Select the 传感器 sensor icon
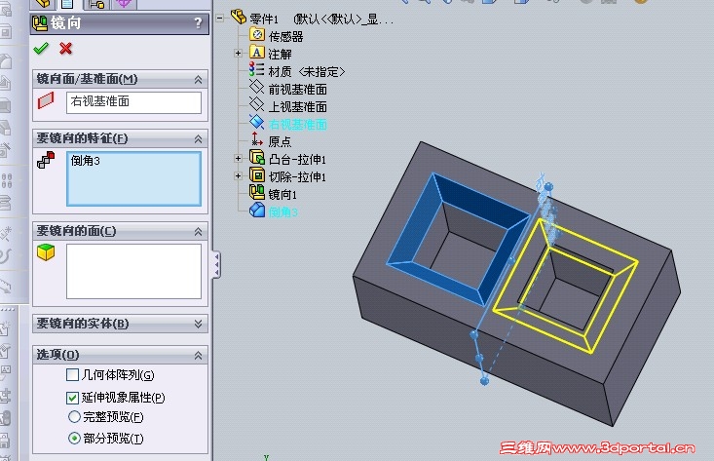This screenshot has height=461, width=714. pos(257,35)
